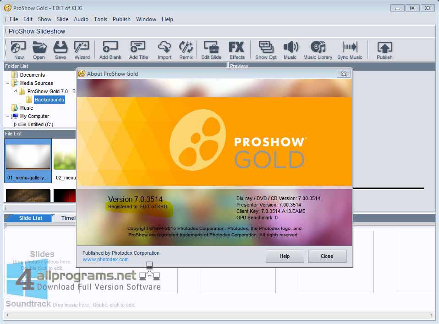The height and width of the screenshot is (324, 439).
Task: Open the FX Effects tool
Action: pyautogui.click(x=237, y=50)
